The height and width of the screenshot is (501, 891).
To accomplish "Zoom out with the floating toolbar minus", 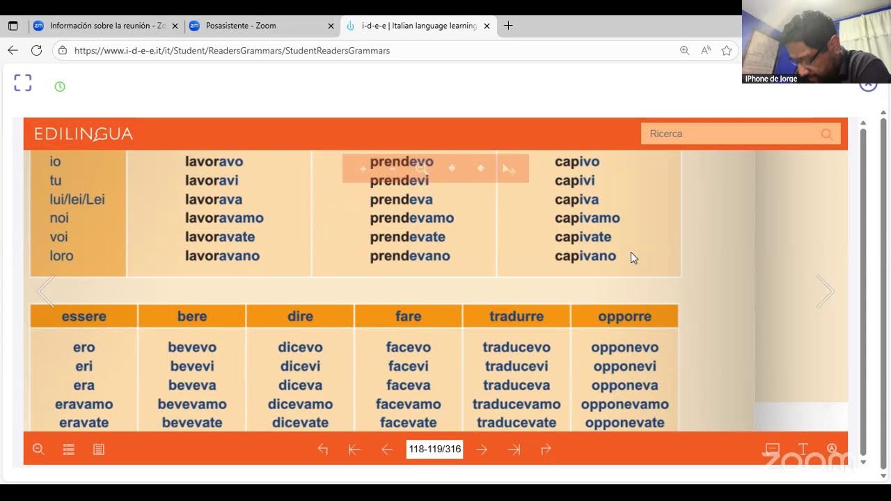I will 392,168.
